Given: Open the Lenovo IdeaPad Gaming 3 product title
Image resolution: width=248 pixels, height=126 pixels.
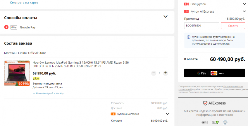Looking at the screenshot, I should point(80,64).
